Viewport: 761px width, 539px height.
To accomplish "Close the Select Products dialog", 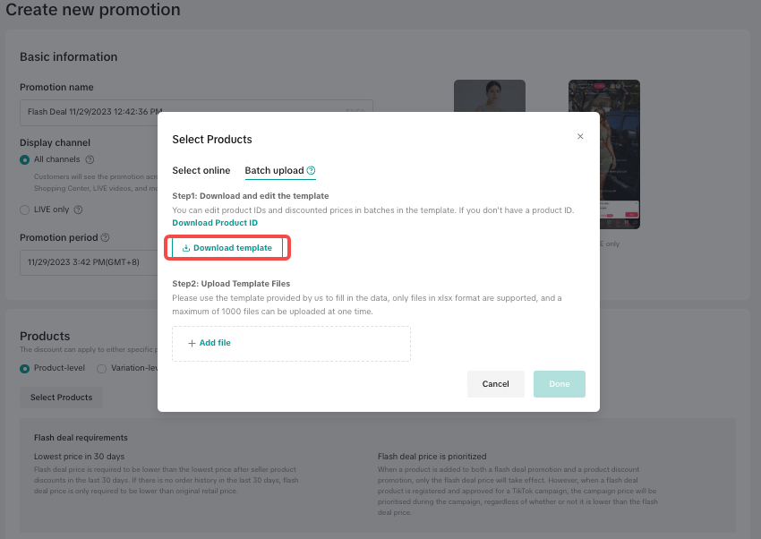I will pos(580,136).
